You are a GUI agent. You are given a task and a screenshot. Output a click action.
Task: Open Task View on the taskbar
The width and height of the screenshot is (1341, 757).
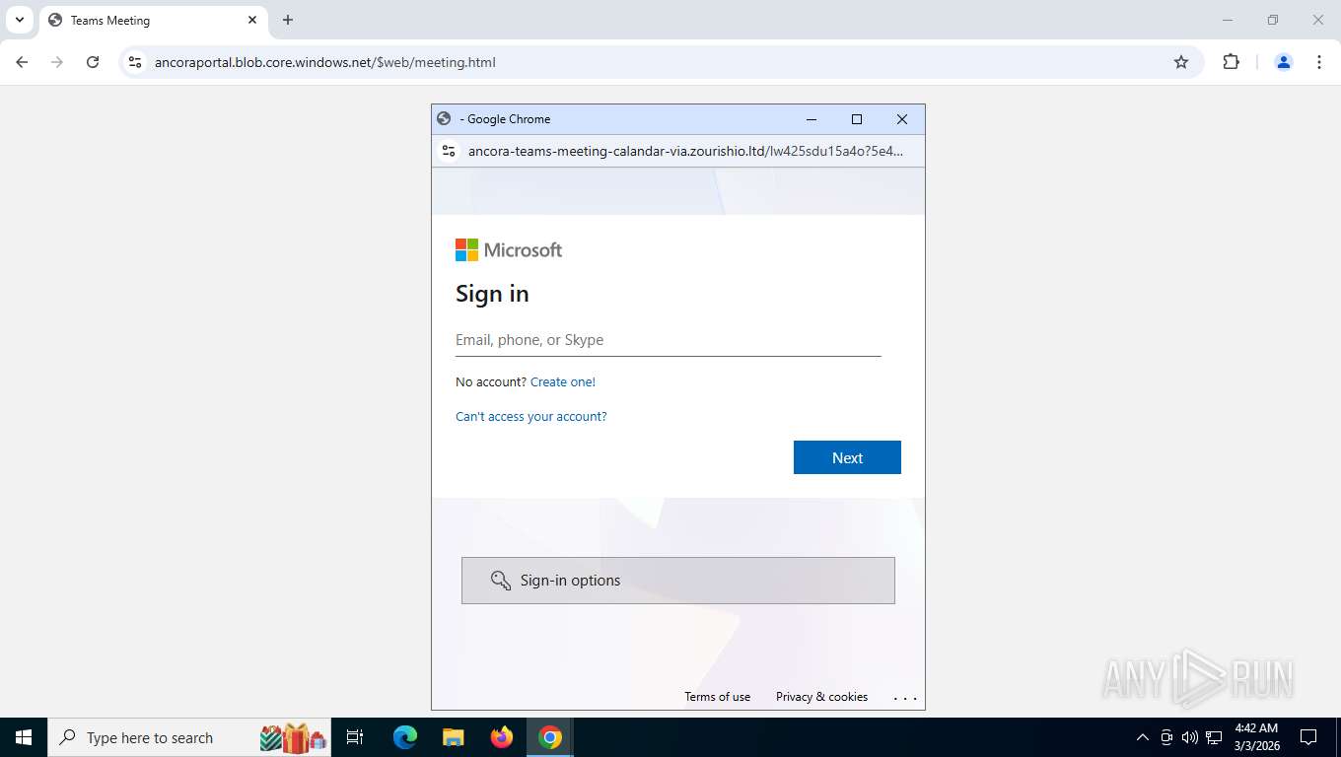[x=355, y=737]
